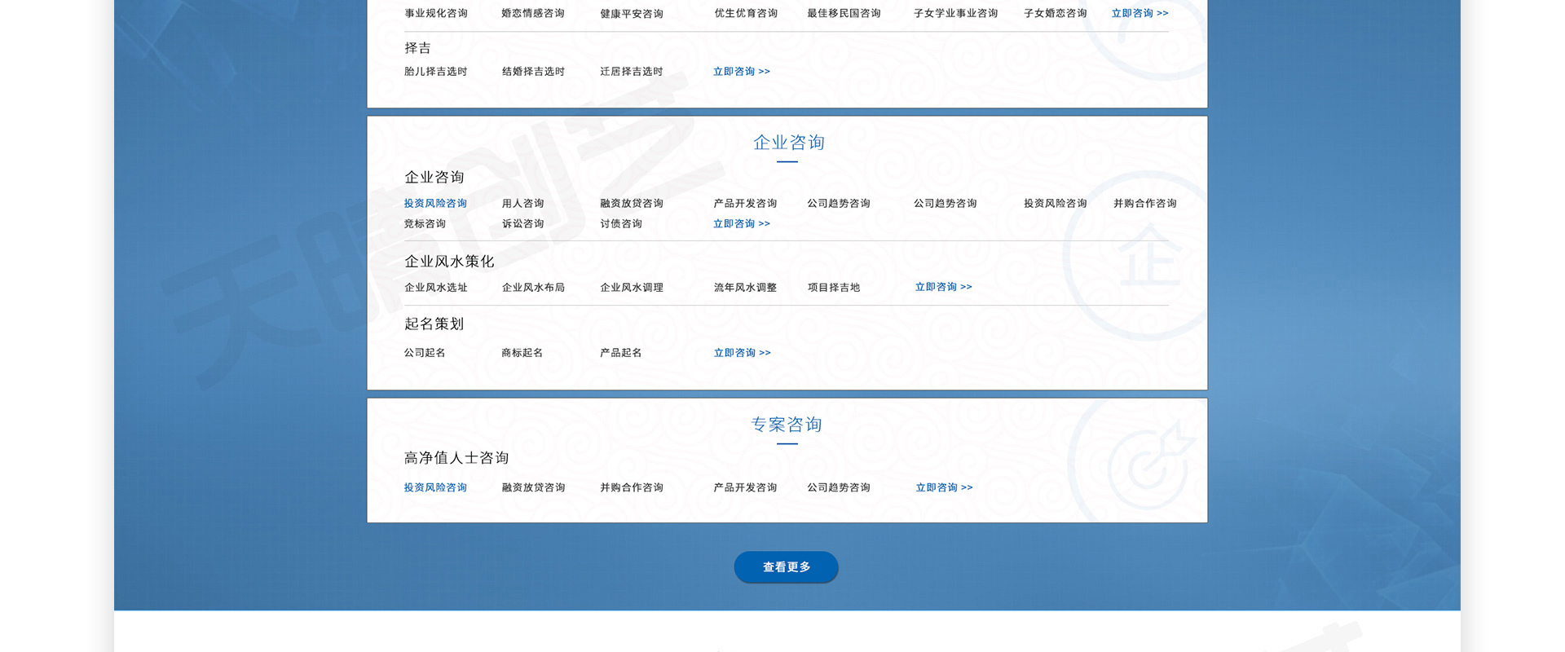Click 立即咨询 link next to 产品起名
The height and width of the screenshot is (652, 1565).
tap(742, 353)
